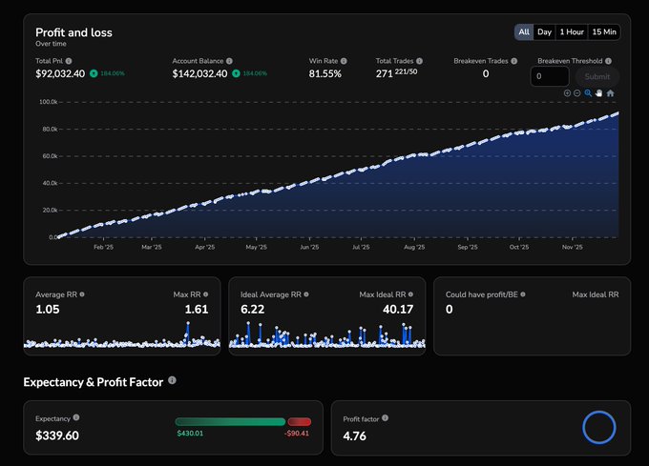Click the 1.05 Average RR value
Screen dimensions: 649x466
48,309
